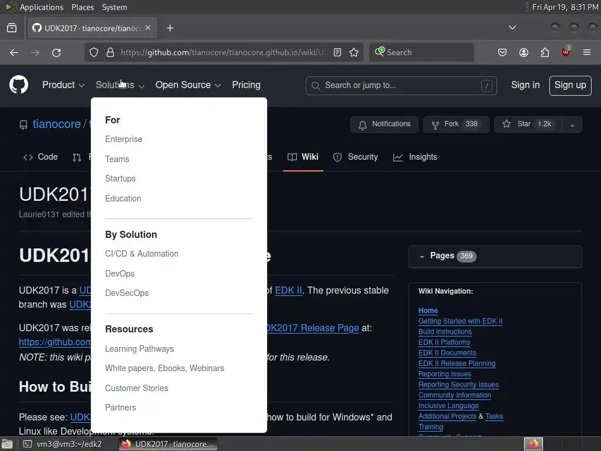Viewport: 601px width, 451px height.
Task: Open the Code tab
Action: (x=40, y=157)
